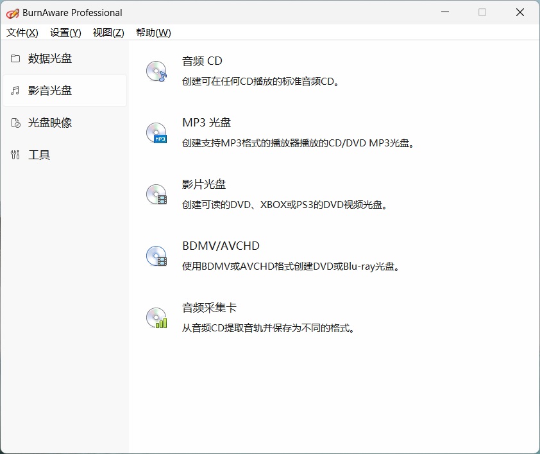Launch the 影片光盘 project title

(204, 184)
